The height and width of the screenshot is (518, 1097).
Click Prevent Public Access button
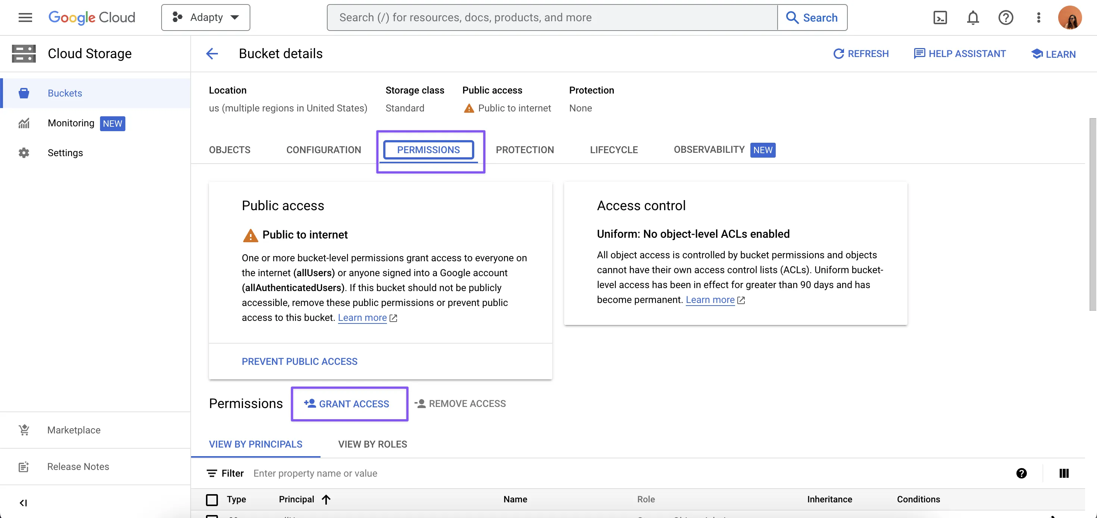coord(299,361)
